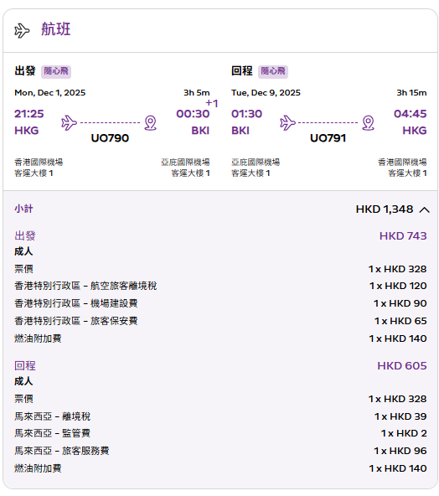Viewport: 439px width, 496px height.
Task: Click the BKI code under 00:30
Action: pyautogui.click(x=200, y=131)
